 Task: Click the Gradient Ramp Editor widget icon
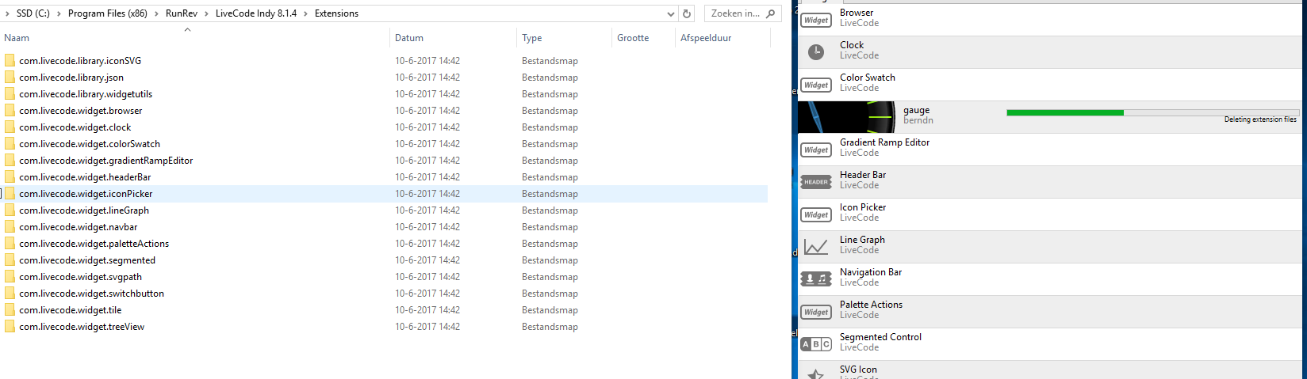816,150
